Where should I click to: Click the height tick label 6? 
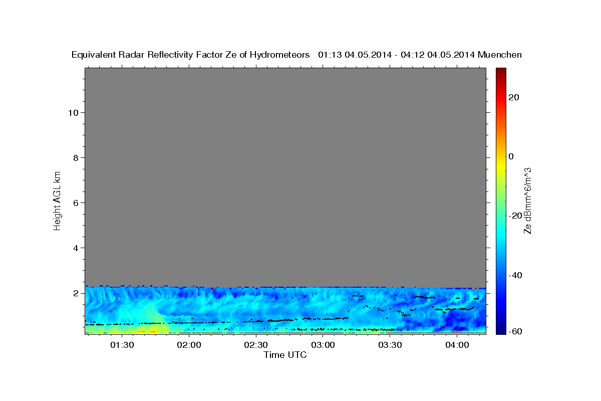(x=75, y=203)
